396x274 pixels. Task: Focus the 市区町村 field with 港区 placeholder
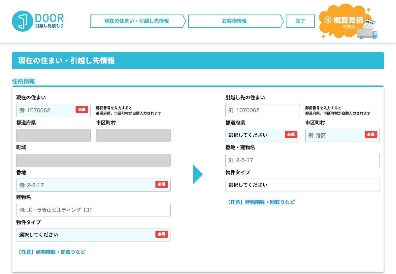click(x=343, y=135)
